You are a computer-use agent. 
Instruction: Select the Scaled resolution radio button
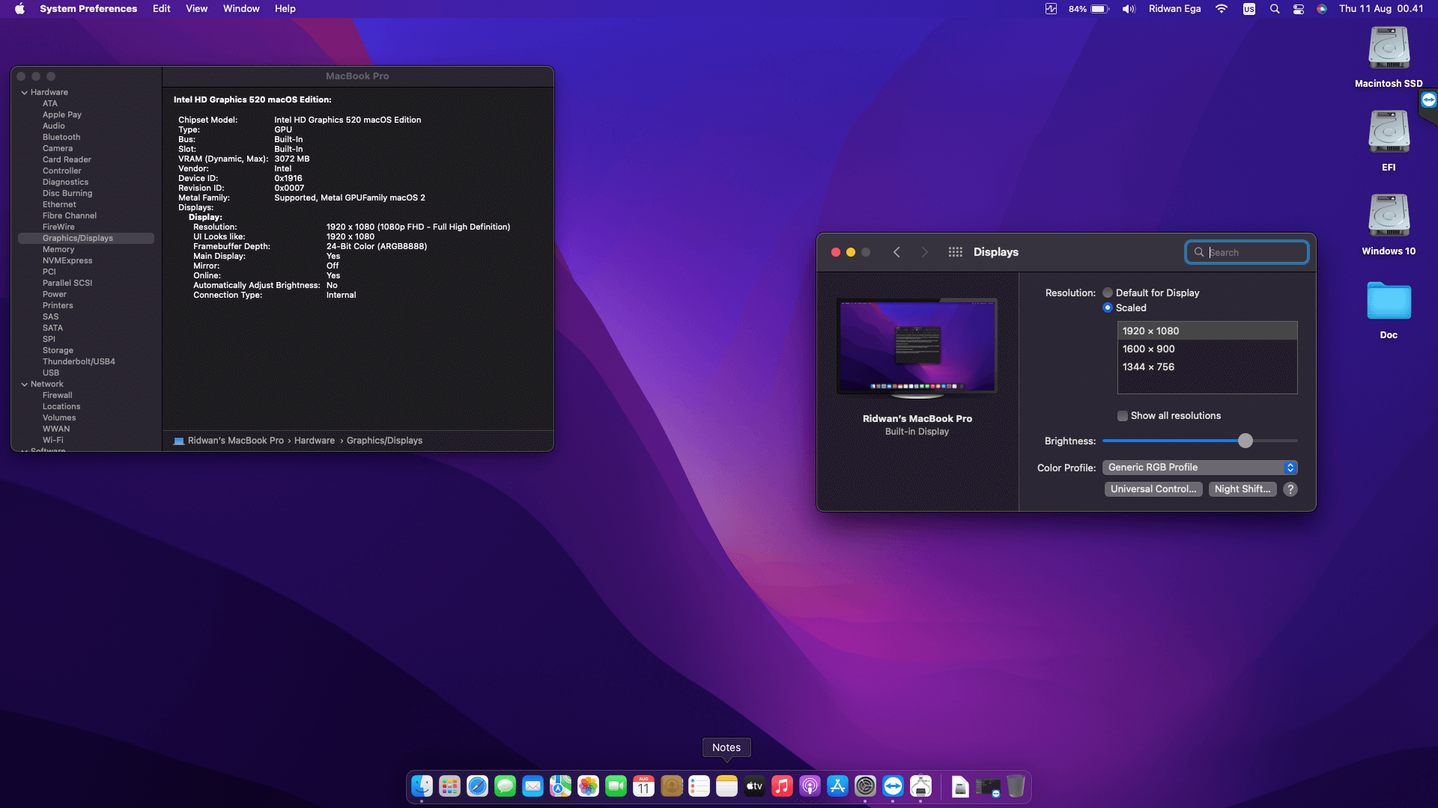click(1108, 308)
